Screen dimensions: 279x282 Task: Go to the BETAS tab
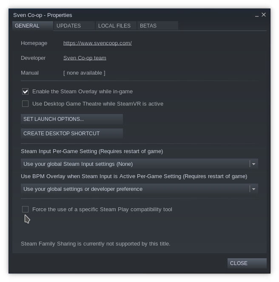click(x=148, y=26)
